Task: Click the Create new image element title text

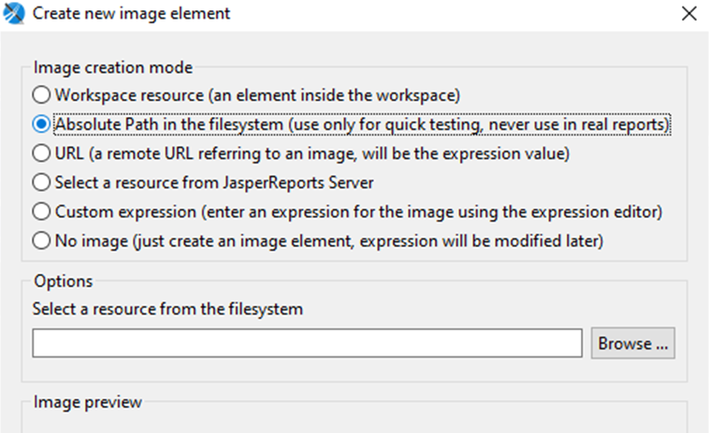Action: pyautogui.click(x=132, y=13)
